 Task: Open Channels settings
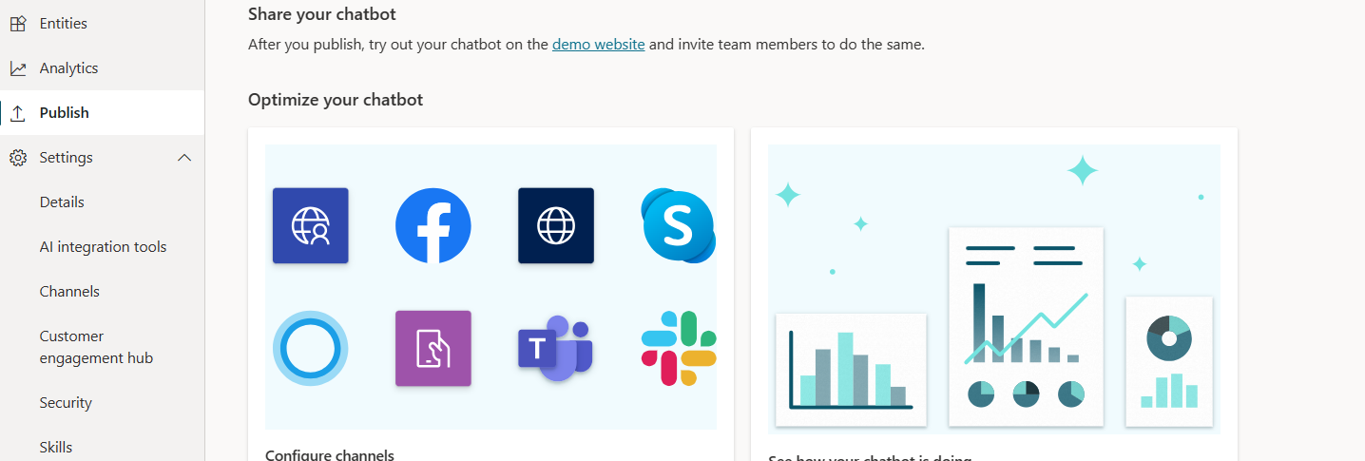click(x=69, y=292)
